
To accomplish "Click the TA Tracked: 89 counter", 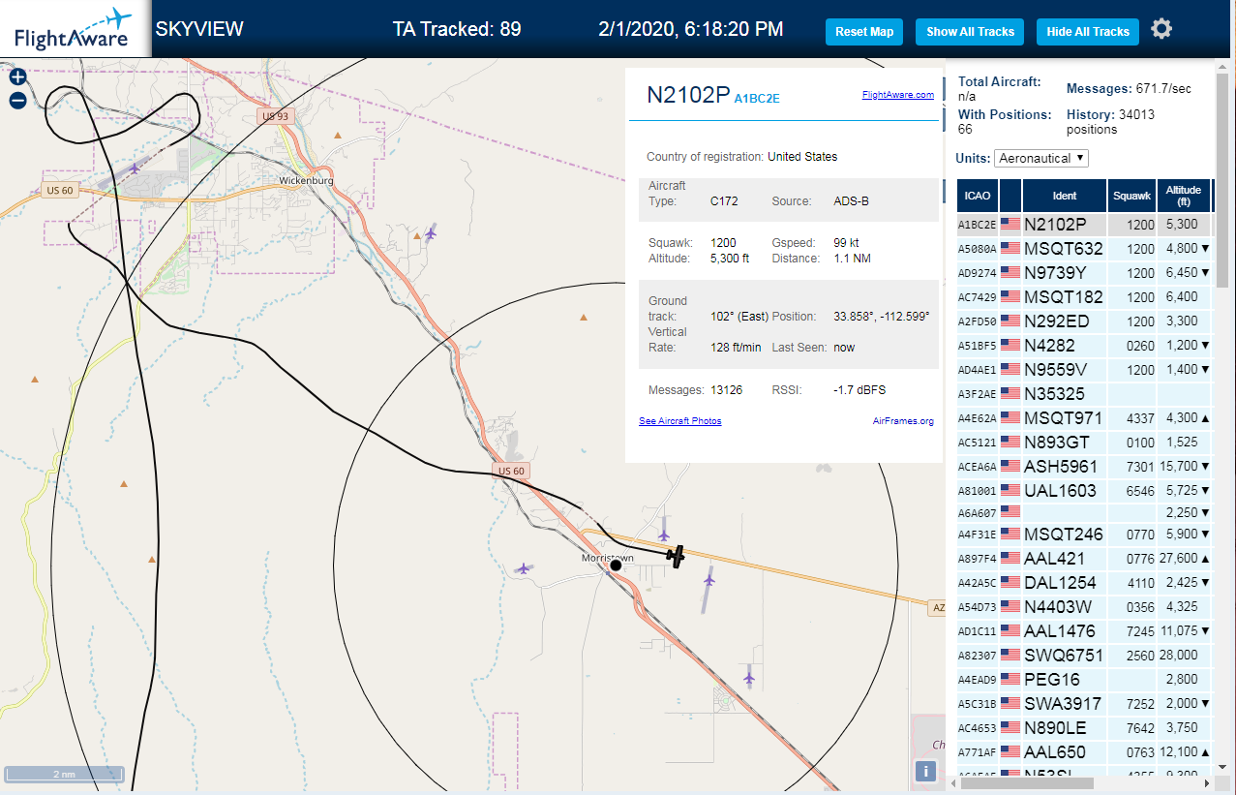I will coord(457,29).
